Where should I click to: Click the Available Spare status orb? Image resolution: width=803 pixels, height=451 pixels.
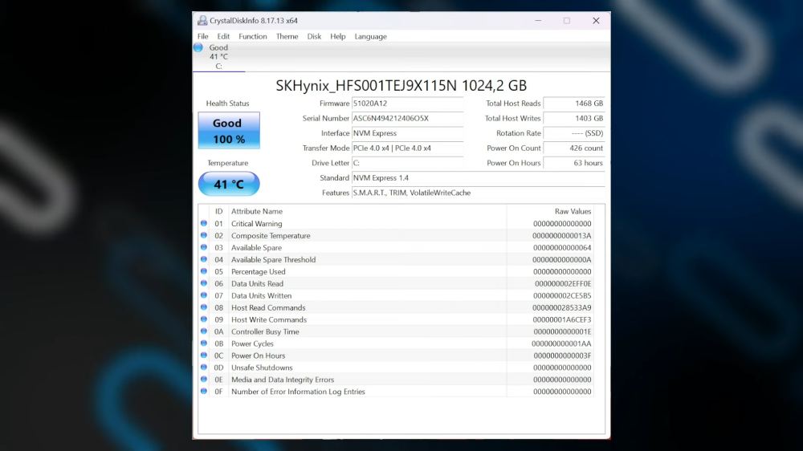pyautogui.click(x=204, y=248)
